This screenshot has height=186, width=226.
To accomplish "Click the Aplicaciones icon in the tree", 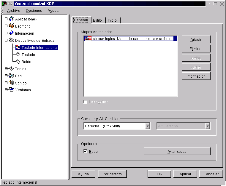I will tap(12, 19).
